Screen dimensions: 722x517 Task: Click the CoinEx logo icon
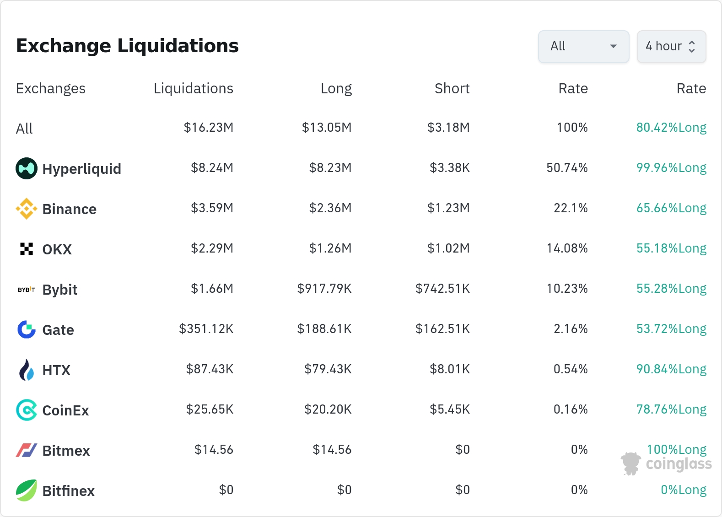(x=27, y=410)
